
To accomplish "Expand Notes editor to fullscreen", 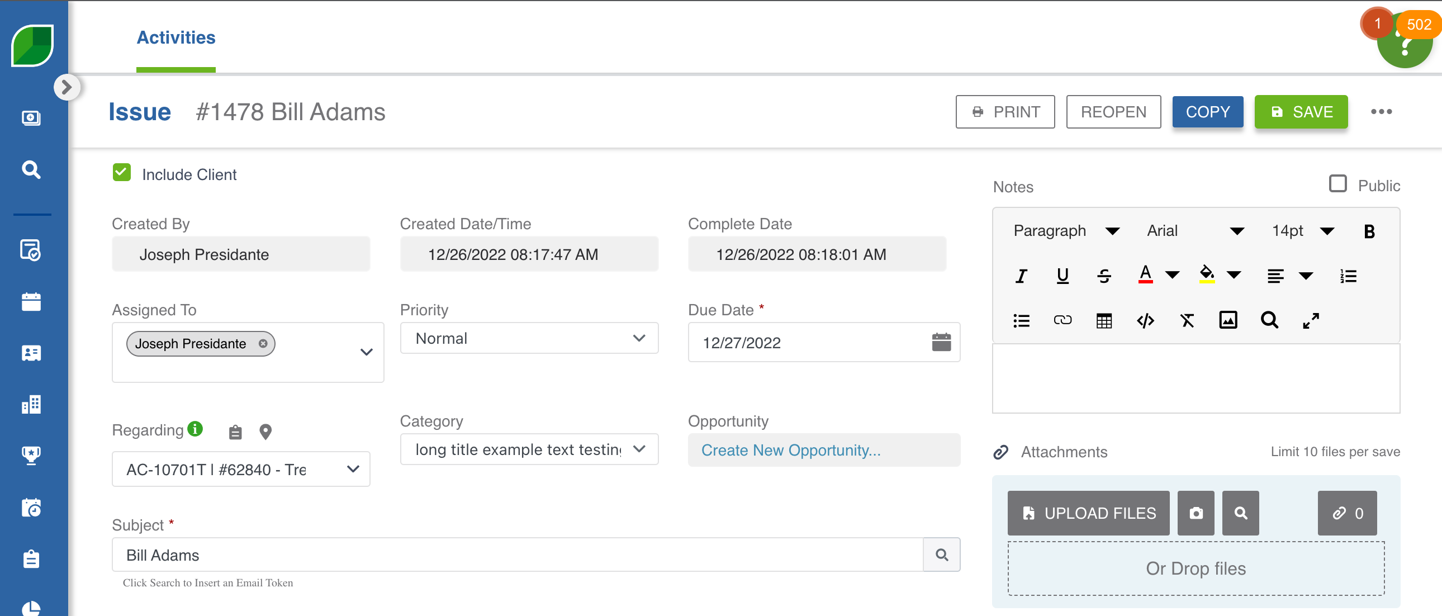I will pos(1311,320).
